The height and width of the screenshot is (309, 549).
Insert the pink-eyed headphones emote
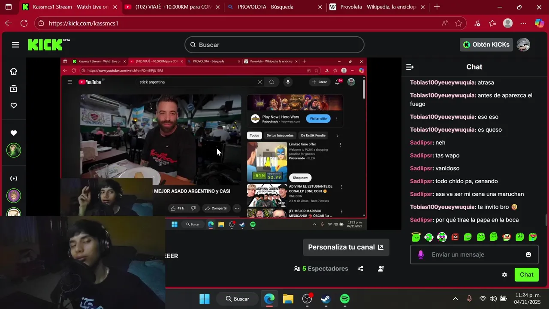point(442,236)
